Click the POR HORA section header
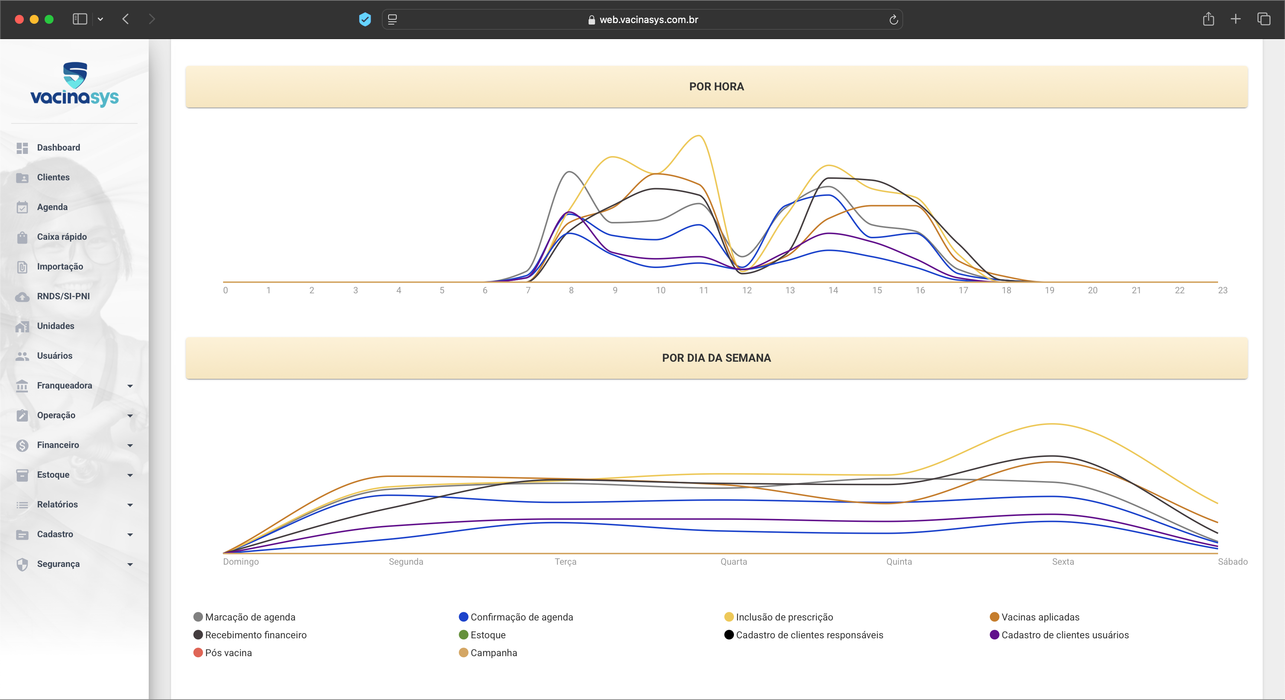The height and width of the screenshot is (700, 1285). click(x=716, y=87)
